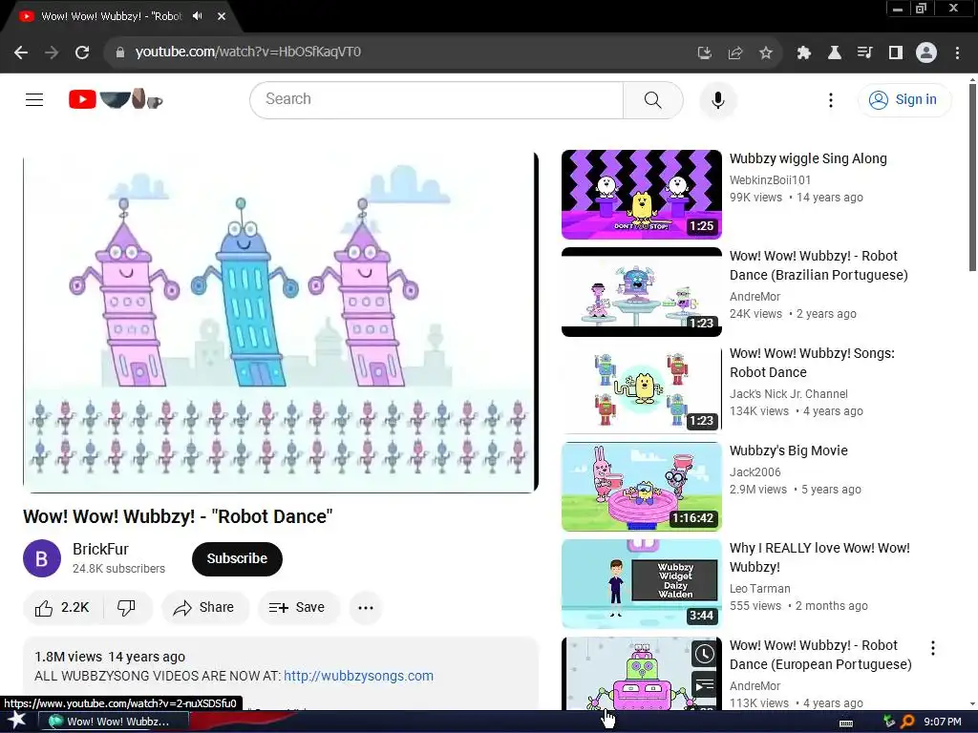Bookmark this page with star icon
Image resolution: width=978 pixels, height=733 pixels.
tap(766, 53)
